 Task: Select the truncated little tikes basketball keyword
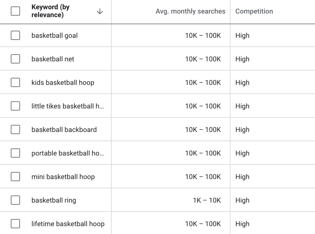(68, 106)
